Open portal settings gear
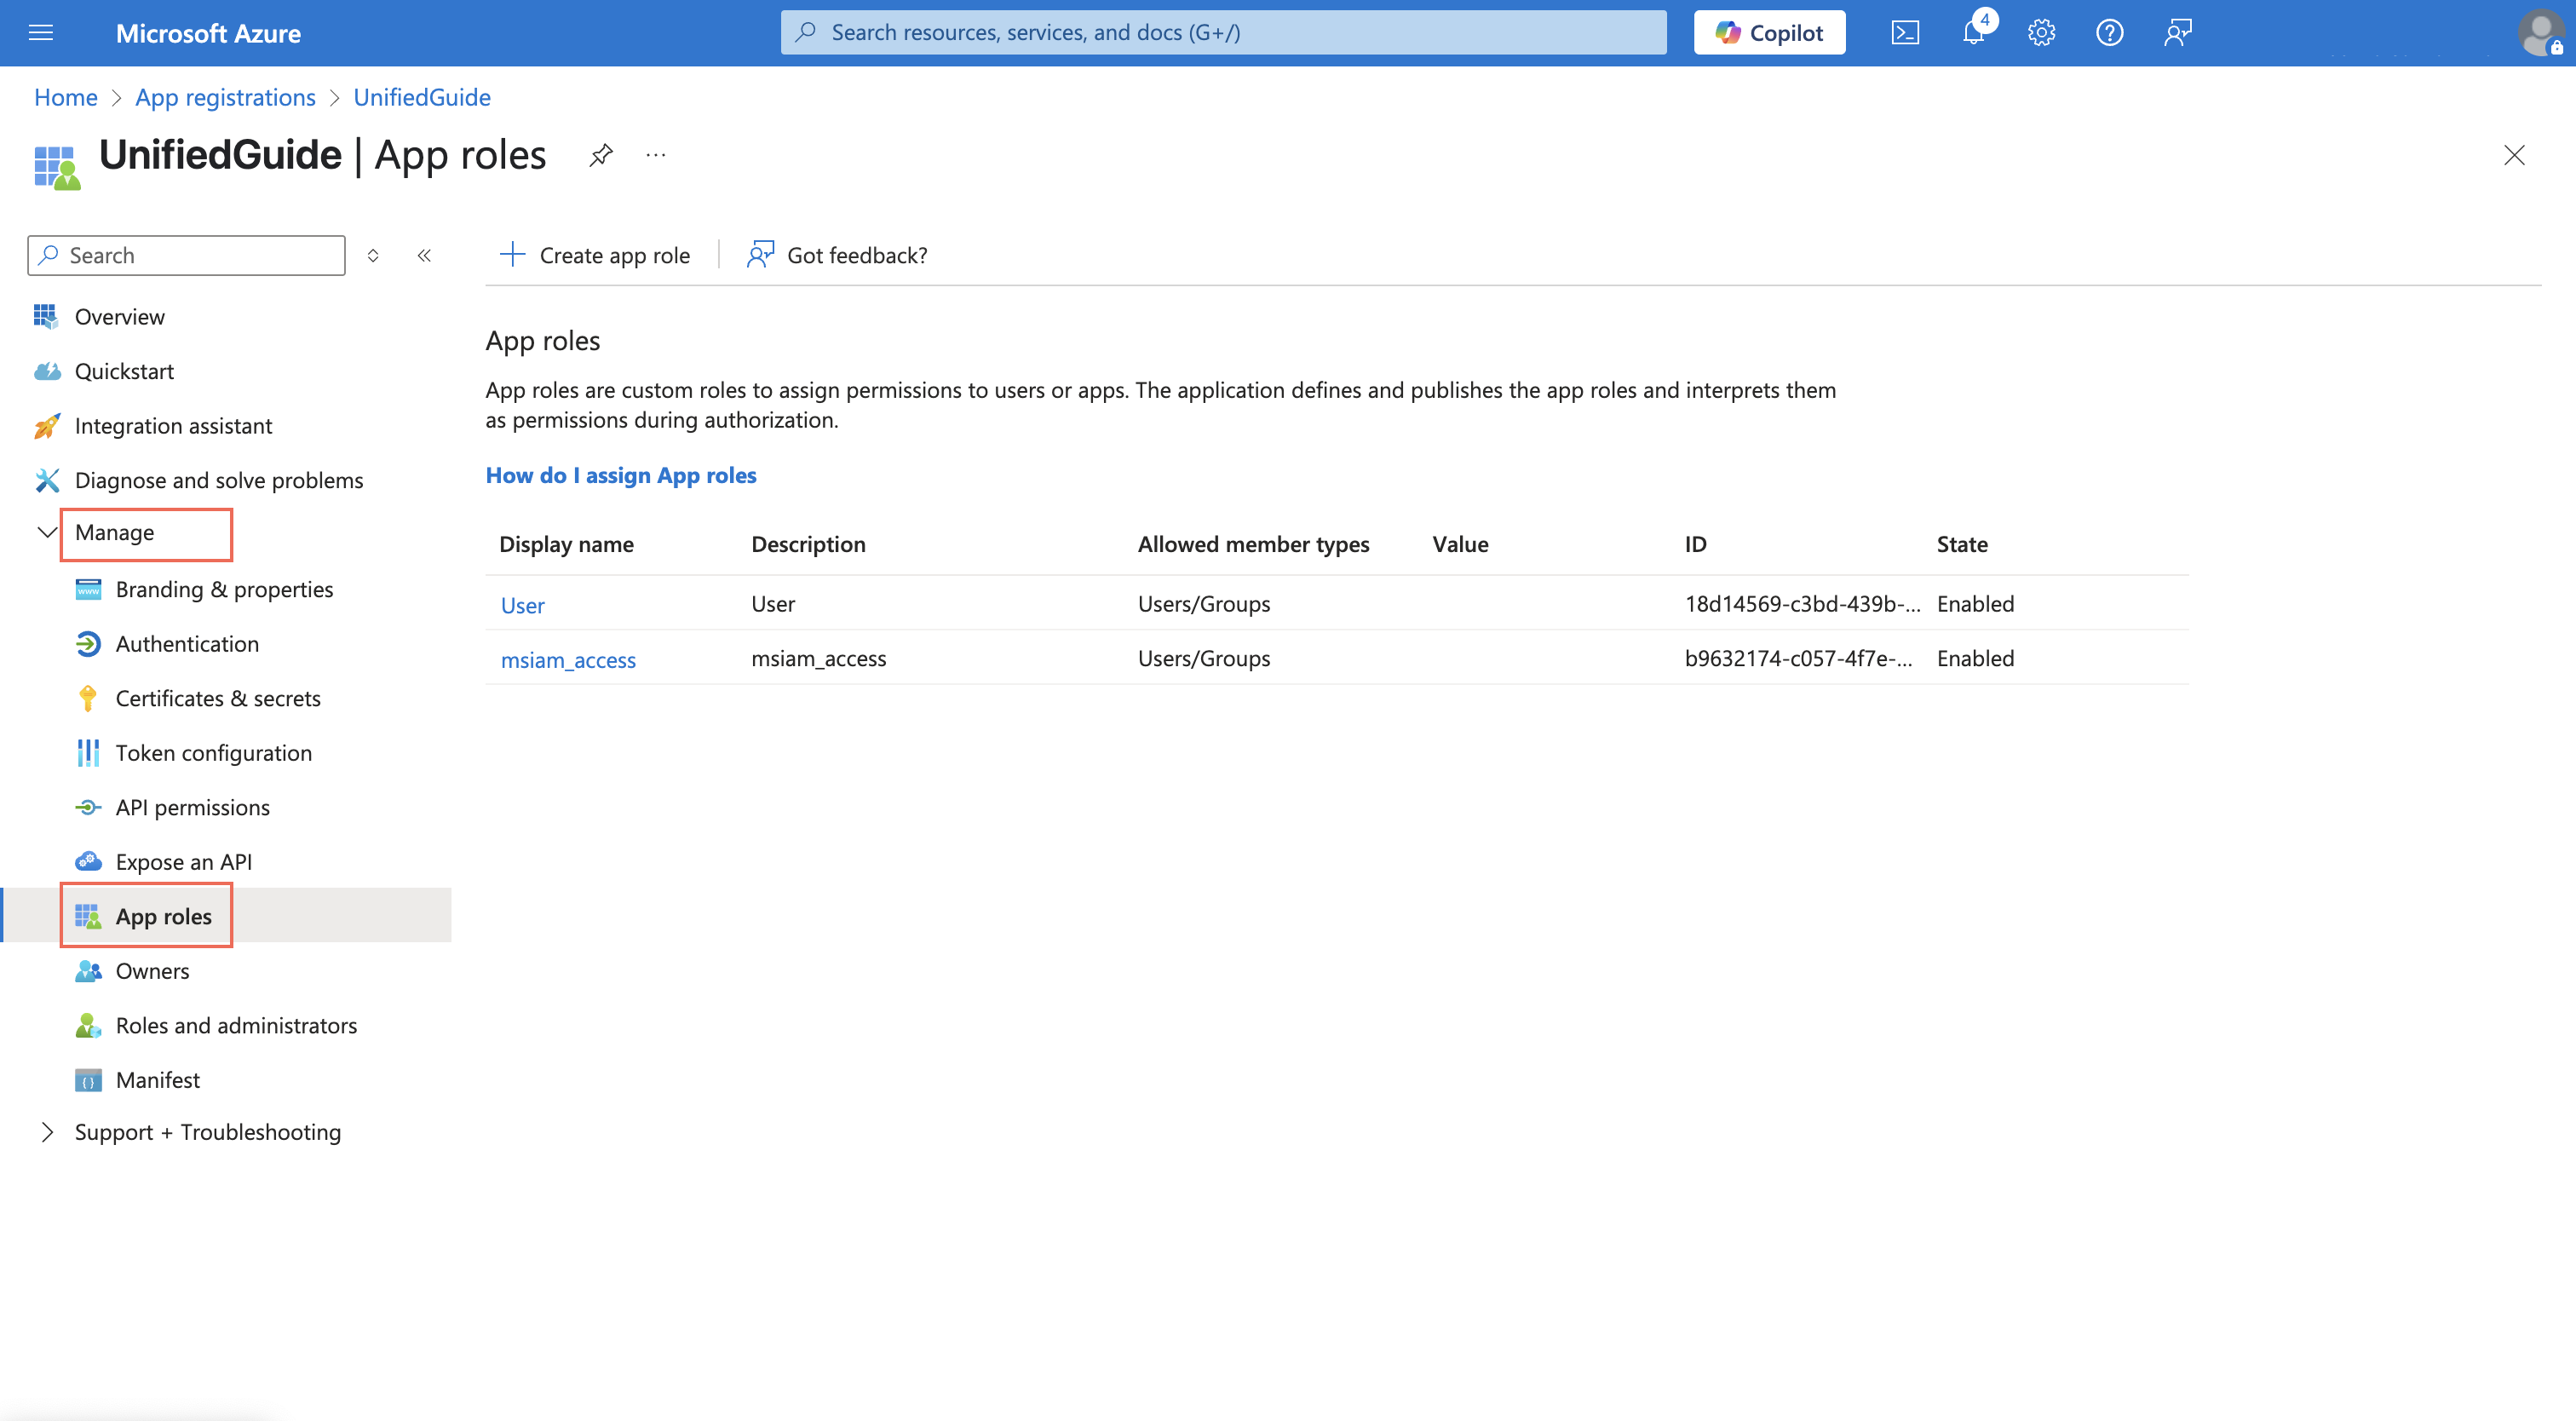 [2041, 33]
